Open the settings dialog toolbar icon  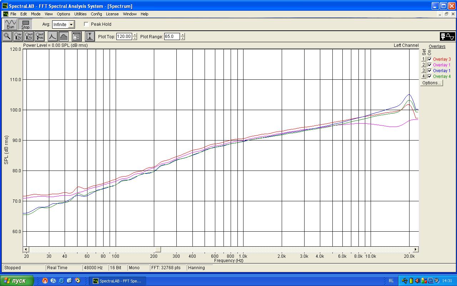tap(77, 36)
